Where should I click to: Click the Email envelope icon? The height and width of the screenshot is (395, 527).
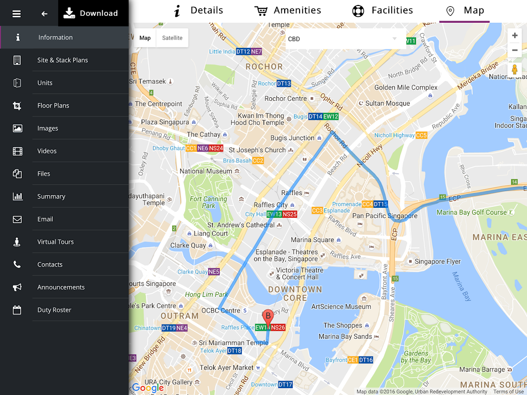17,219
